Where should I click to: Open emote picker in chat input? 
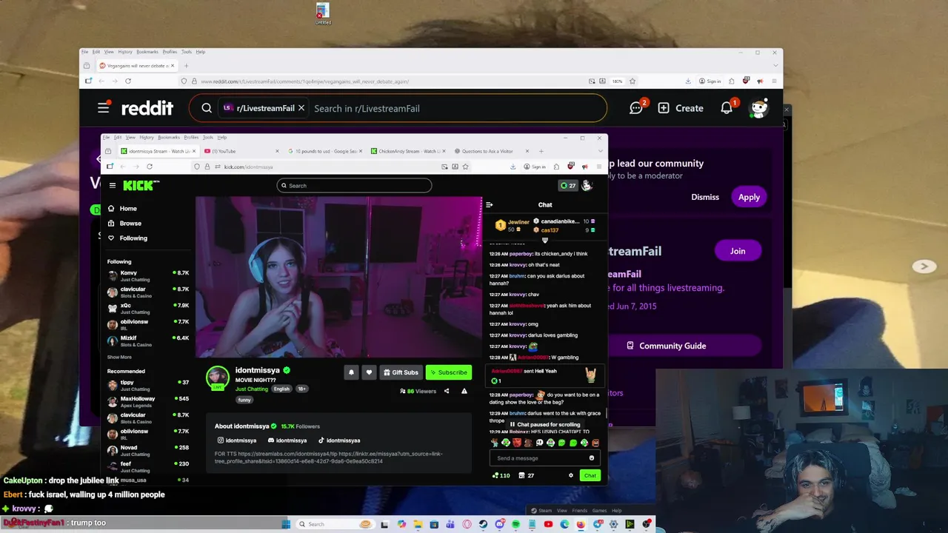click(591, 458)
